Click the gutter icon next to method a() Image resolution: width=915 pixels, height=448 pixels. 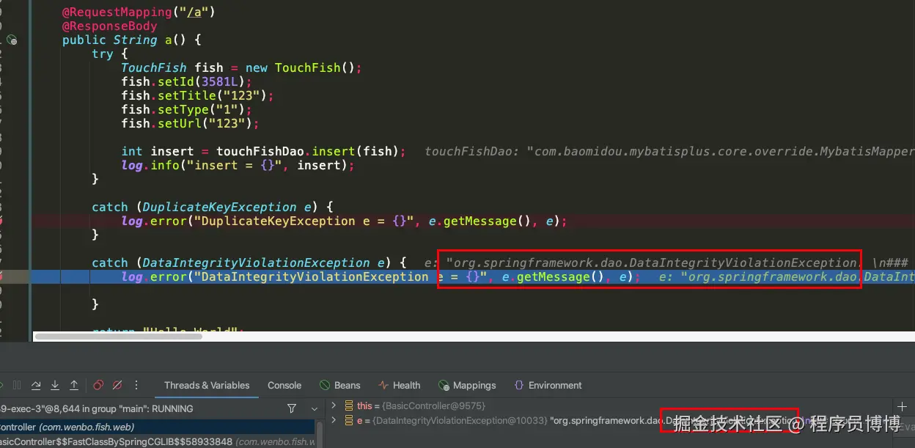point(12,40)
